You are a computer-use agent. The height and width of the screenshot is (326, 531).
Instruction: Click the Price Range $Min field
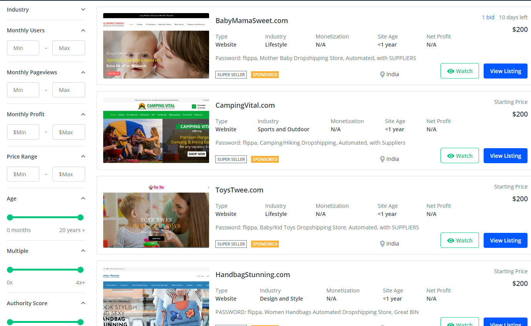pos(23,174)
